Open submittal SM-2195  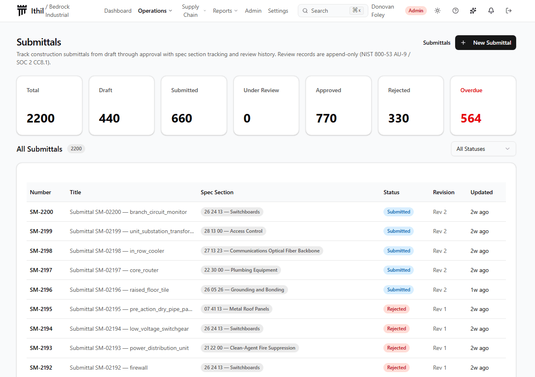[41, 309]
